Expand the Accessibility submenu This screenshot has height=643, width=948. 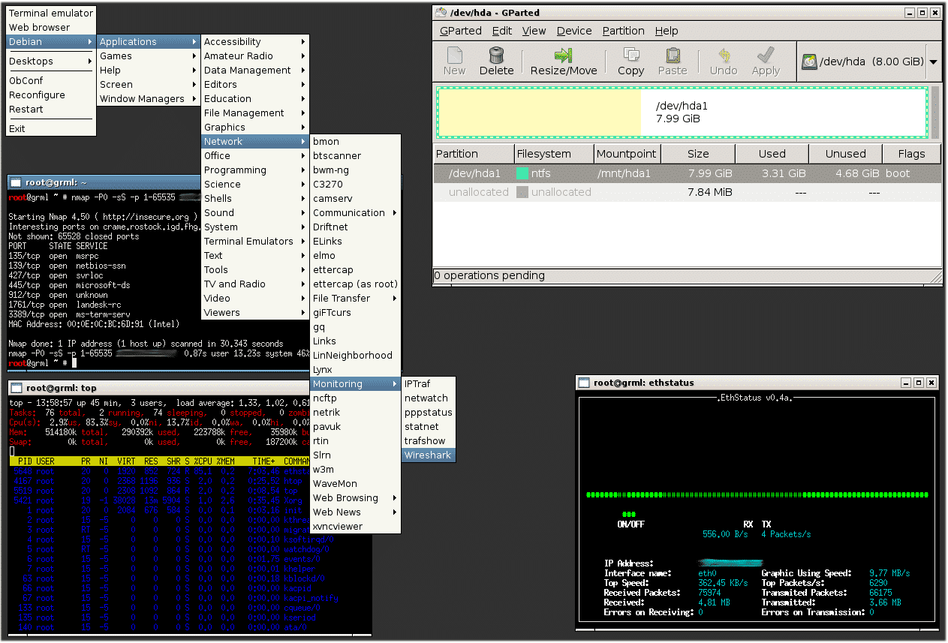pos(255,42)
